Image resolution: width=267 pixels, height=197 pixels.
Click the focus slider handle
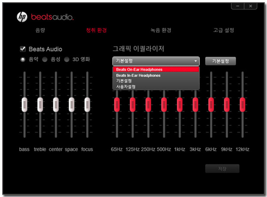87,105
